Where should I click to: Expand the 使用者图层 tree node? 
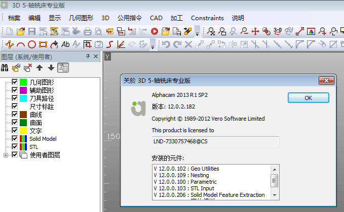pyautogui.click(x=6, y=155)
